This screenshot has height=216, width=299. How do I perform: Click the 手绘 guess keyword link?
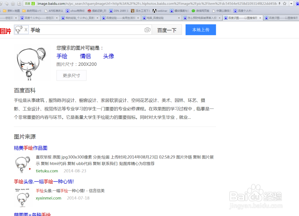62,56
